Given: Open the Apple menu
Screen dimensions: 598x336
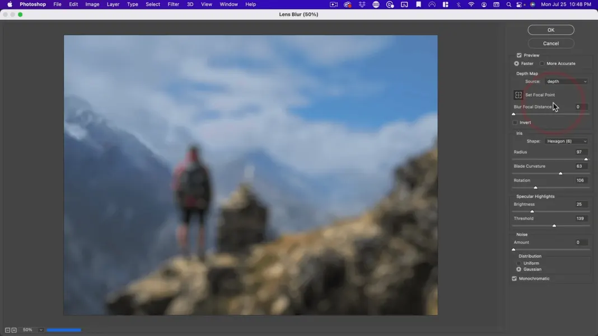Looking at the screenshot, I should [10, 4].
